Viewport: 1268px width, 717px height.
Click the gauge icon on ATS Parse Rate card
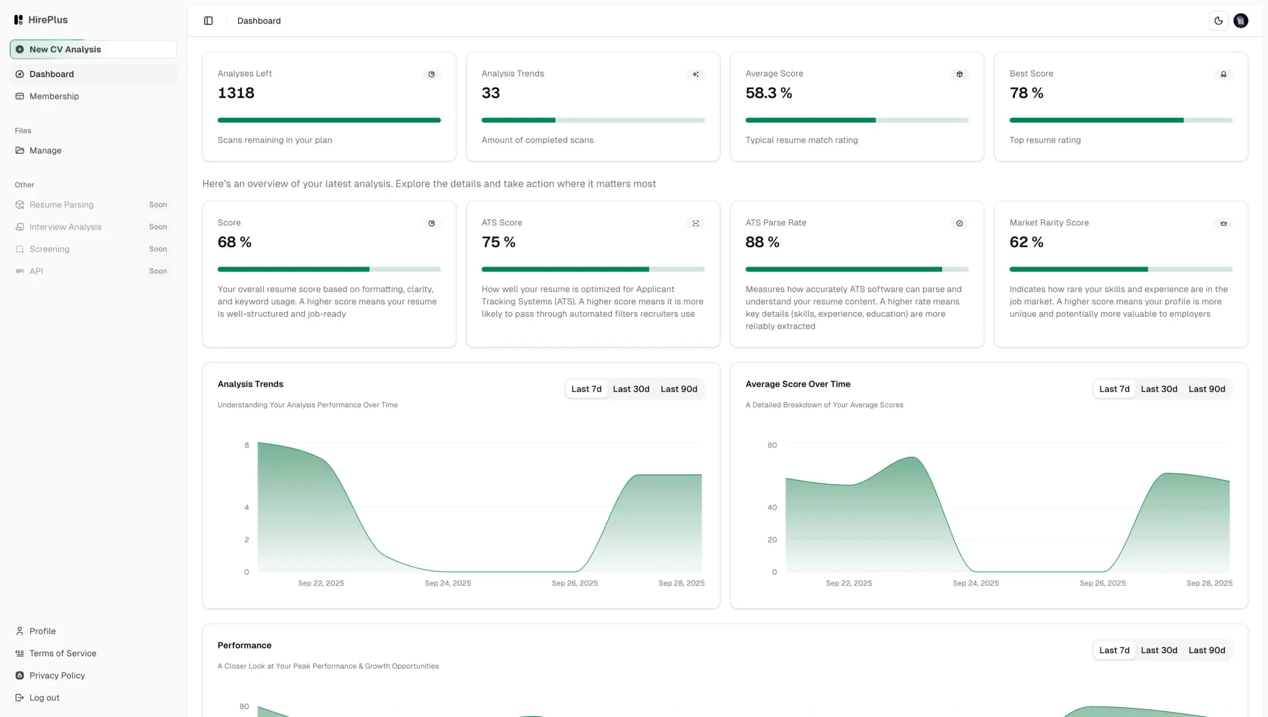[x=959, y=223]
